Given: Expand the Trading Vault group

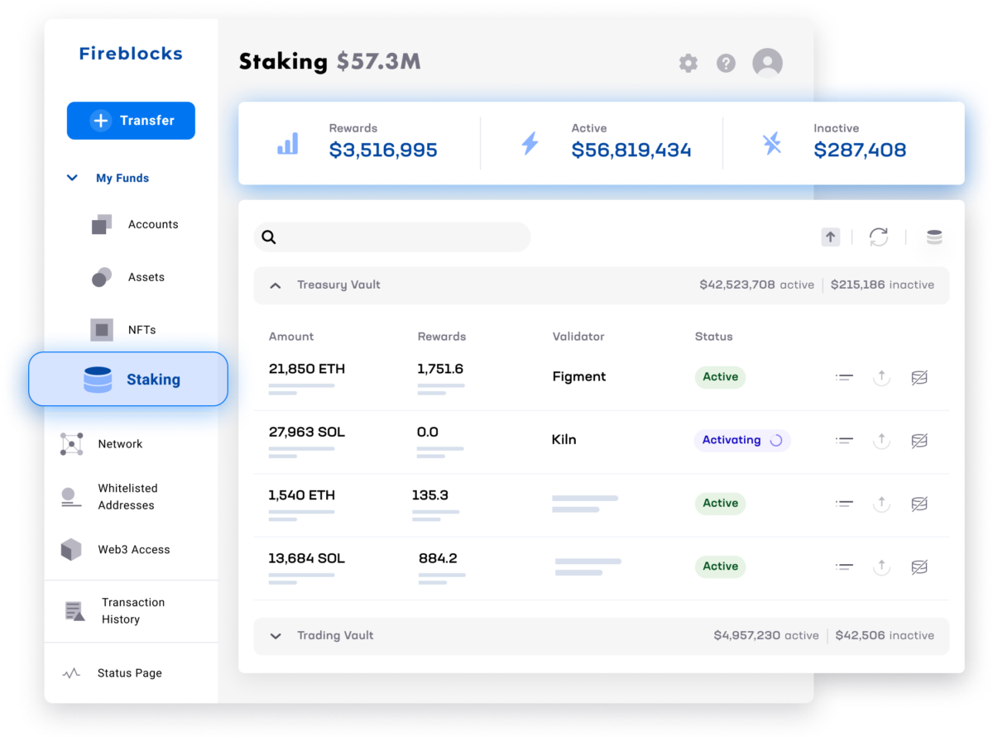Looking at the screenshot, I should pos(276,636).
